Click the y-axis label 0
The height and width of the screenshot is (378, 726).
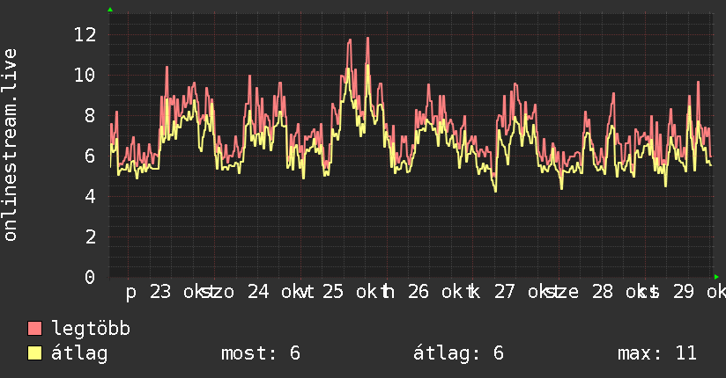pos(90,277)
